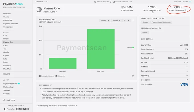Image resolution: width=194 pixels, height=112 pixels.
Task: Click the Dark mode moon icon
Action: coord(4,100)
